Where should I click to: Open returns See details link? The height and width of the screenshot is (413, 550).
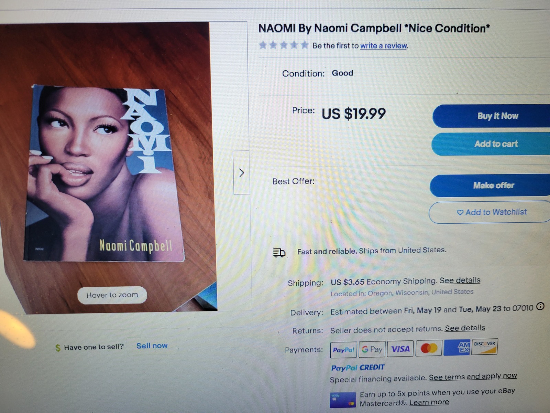tap(465, 328)
